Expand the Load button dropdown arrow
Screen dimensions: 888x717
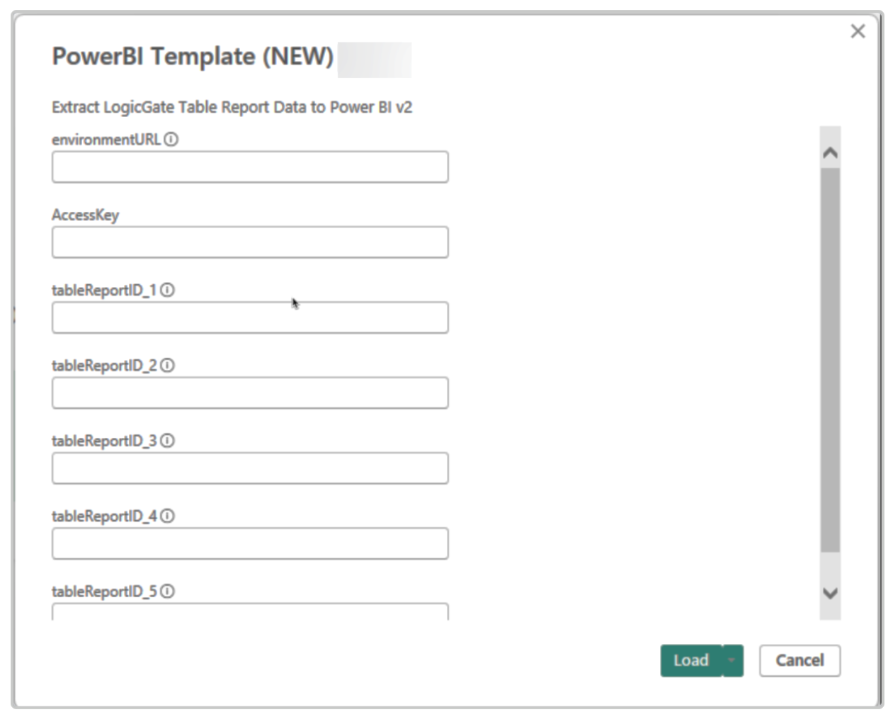pos(733,660)
